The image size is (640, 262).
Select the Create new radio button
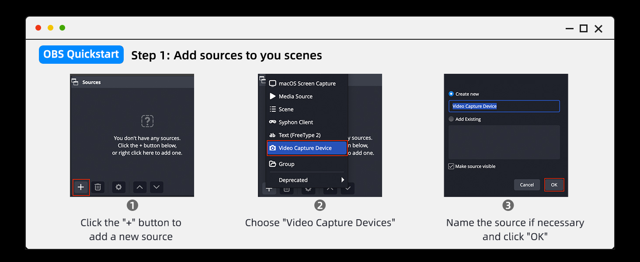[452, 94]
